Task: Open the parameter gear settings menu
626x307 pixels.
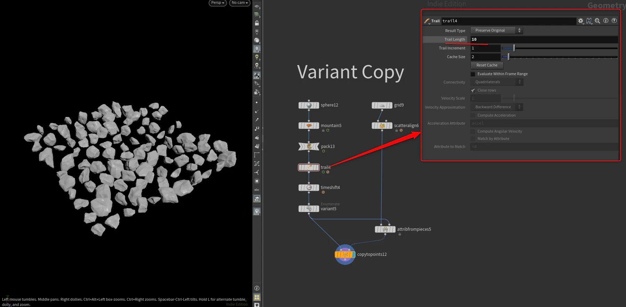Action: pyautogui.click(x=580, y=21)
